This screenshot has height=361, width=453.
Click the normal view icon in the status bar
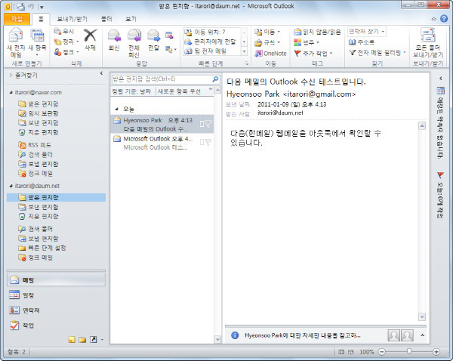click(341, 352)
